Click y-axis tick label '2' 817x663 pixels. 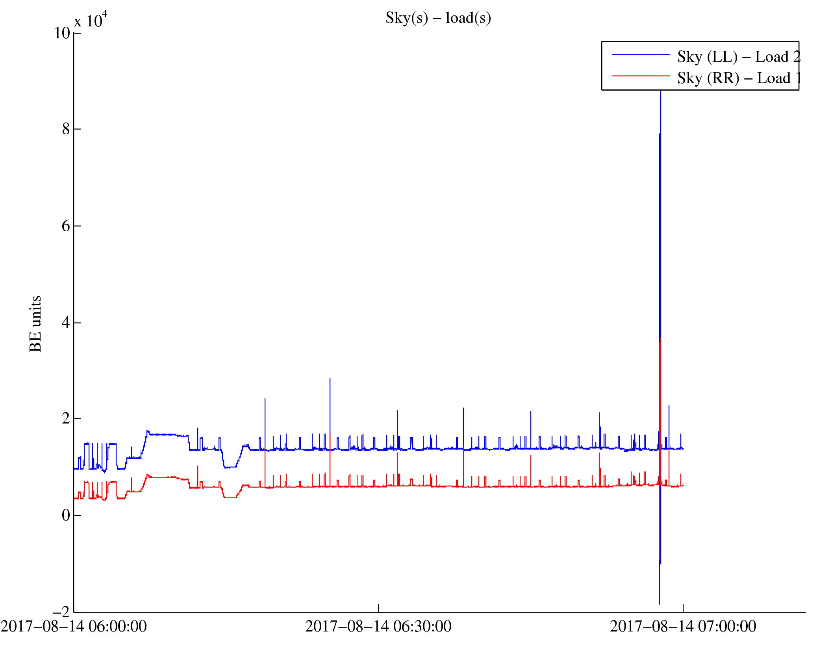pos(66,418)
